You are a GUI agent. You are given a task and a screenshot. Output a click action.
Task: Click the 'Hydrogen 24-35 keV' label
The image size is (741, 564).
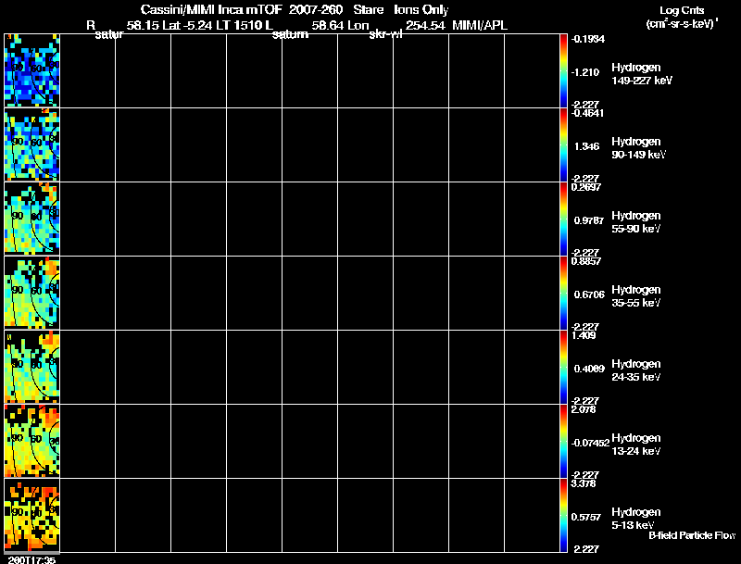[636, 370]
